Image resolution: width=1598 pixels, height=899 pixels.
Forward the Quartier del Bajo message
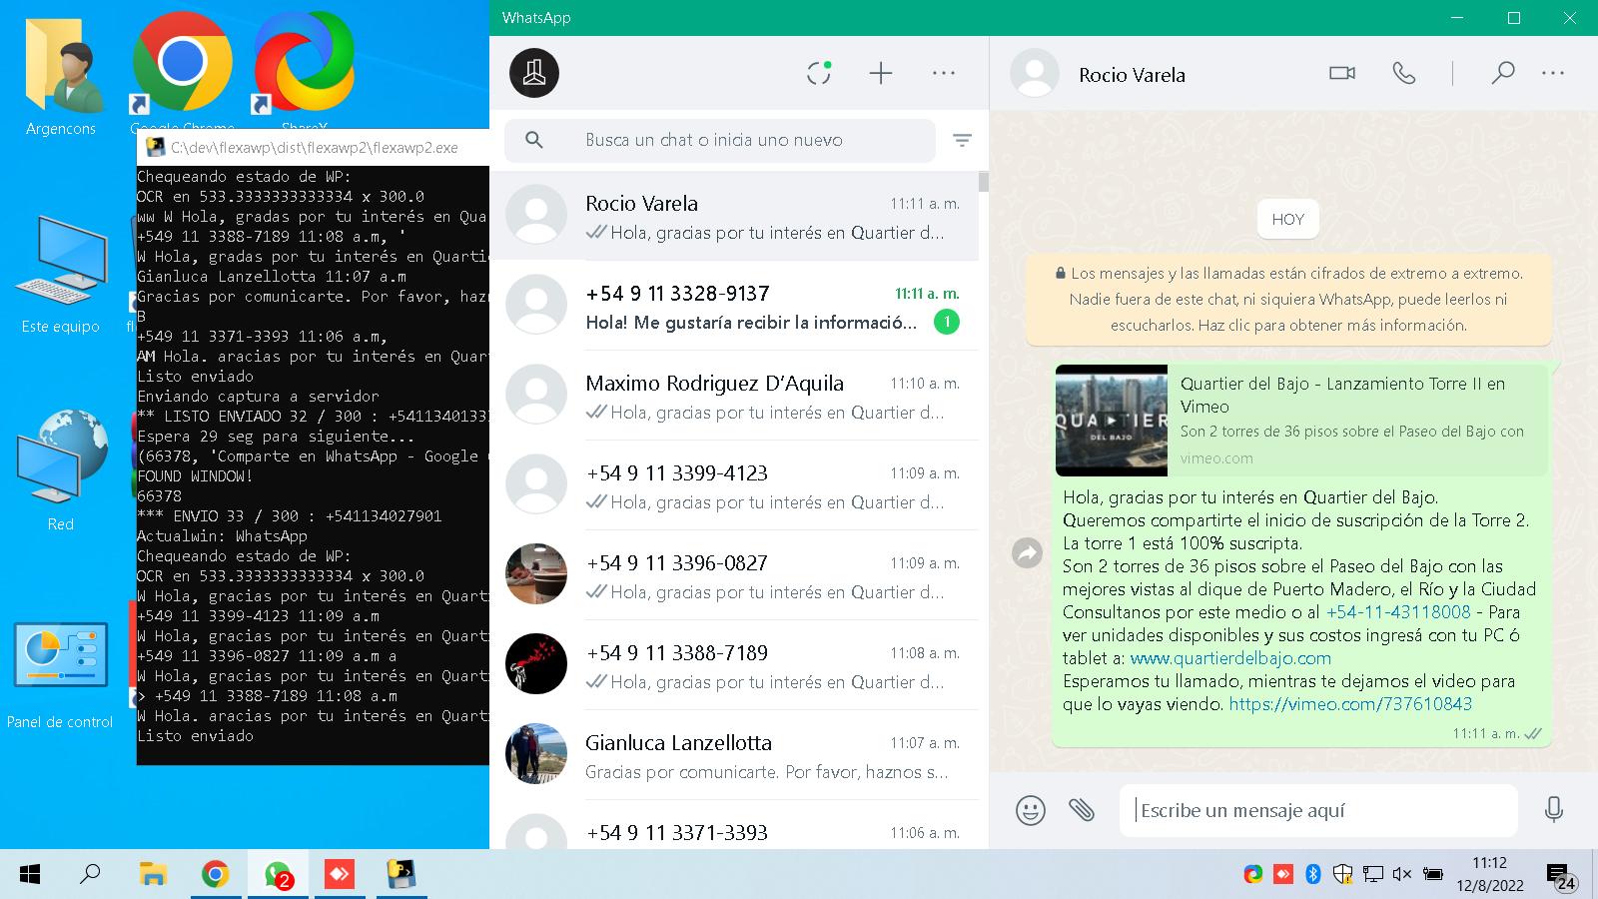point(1027,552)
